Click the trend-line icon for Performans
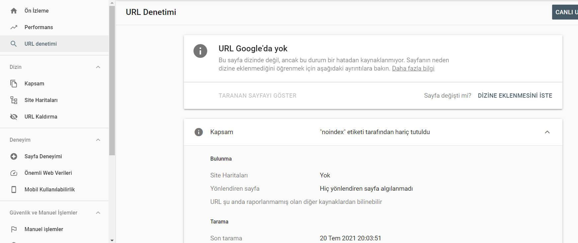 [x=14, y=27]
